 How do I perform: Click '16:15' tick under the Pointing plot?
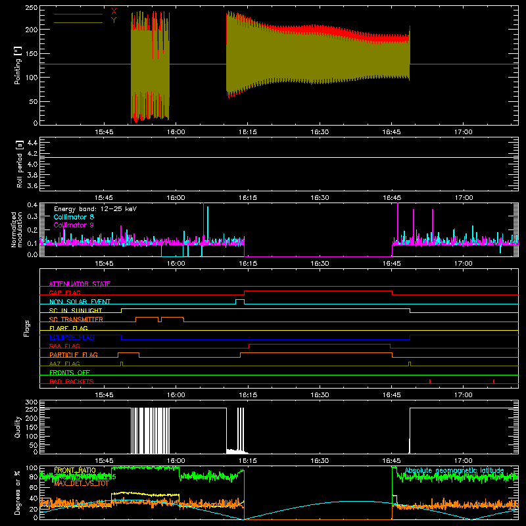coord(248,132)
